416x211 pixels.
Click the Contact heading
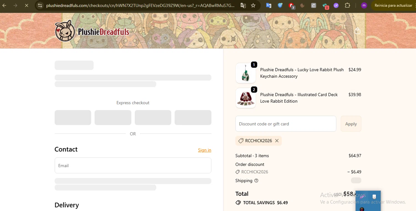66,149
